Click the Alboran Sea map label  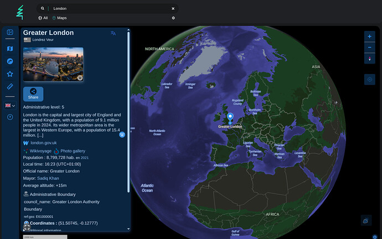tap(221, 165)
